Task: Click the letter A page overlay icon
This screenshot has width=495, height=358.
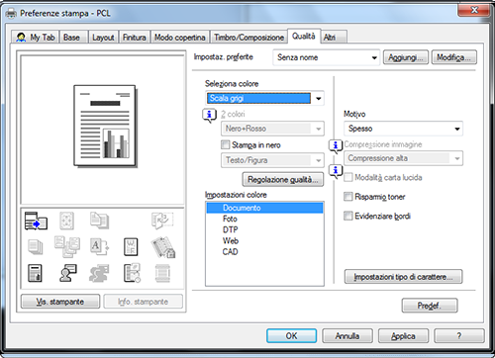Action: point(99,247)
